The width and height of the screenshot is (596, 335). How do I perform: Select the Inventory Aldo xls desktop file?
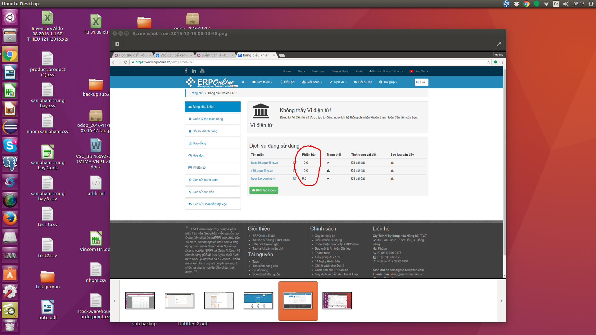pos(47,26)
